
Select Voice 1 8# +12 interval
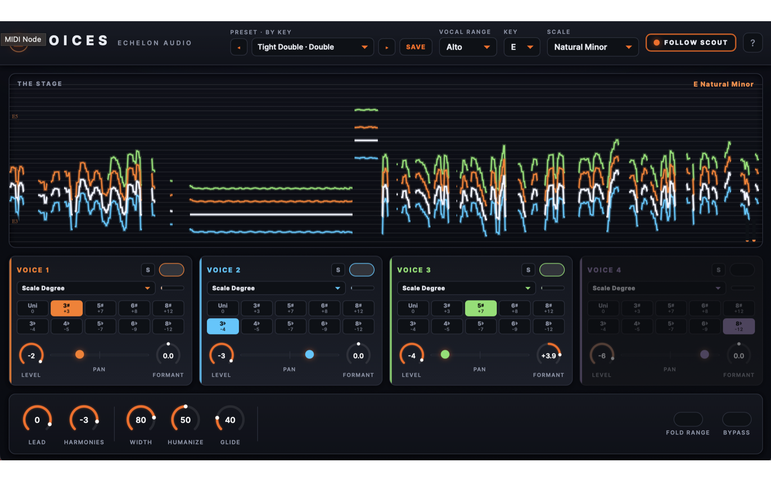coord(168,308)
